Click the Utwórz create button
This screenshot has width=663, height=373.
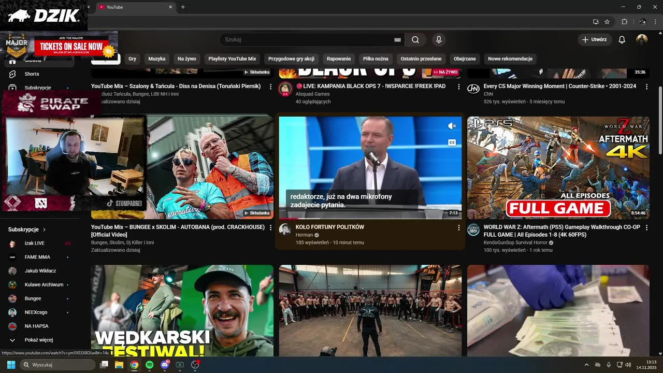pos(595,39)
